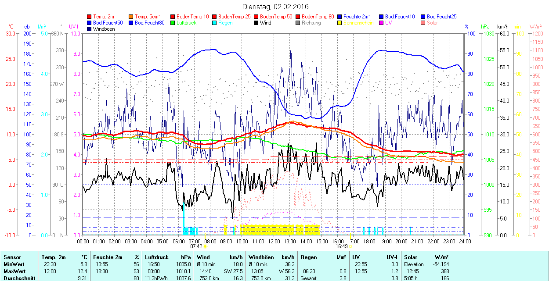Click the magenta UV legend square
Viewport: 549px width, 281px height.
click(382, 23)
